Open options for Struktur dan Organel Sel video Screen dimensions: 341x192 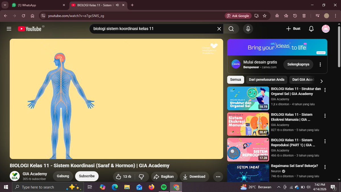pos(325,90)
